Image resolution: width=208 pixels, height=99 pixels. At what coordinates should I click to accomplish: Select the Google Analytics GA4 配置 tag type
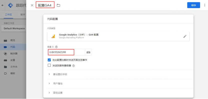[x=118, y=36]
